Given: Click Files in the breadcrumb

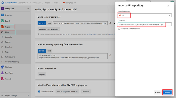Looking at the screenshot, I should click(x=56, y=3).
